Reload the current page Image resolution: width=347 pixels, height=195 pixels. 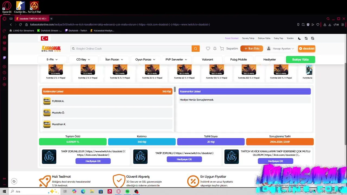[20, 25]
